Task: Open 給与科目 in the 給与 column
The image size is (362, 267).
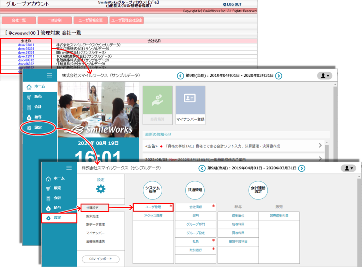Action: 238,224
